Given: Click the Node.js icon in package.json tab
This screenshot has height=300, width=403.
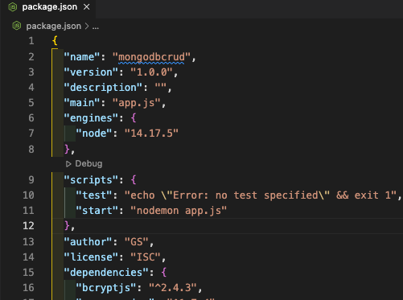Looking at the screenshot, I should (13, 7).
